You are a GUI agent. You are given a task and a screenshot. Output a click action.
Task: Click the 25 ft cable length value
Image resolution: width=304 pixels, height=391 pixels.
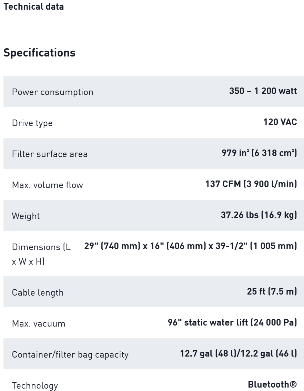click(x=272, y=291)
